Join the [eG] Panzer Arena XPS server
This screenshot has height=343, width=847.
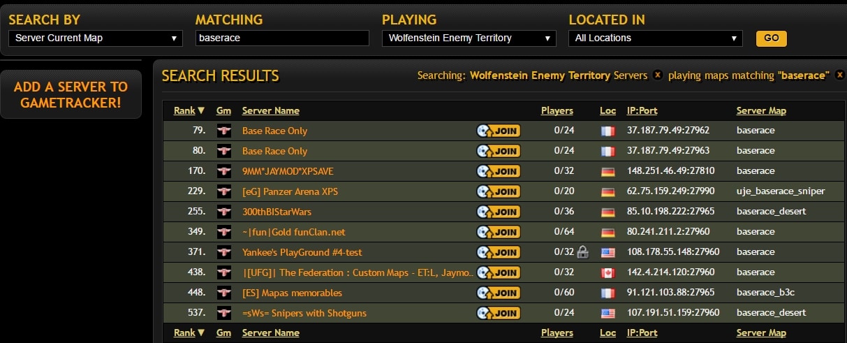[x=498, y=191]
